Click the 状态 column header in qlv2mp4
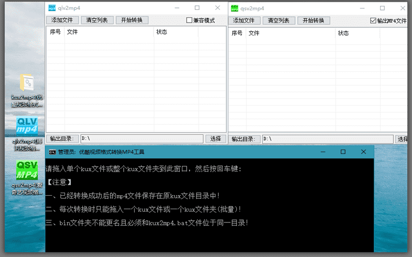The height and width of the screenshot is (257, 412). [176, 32]
